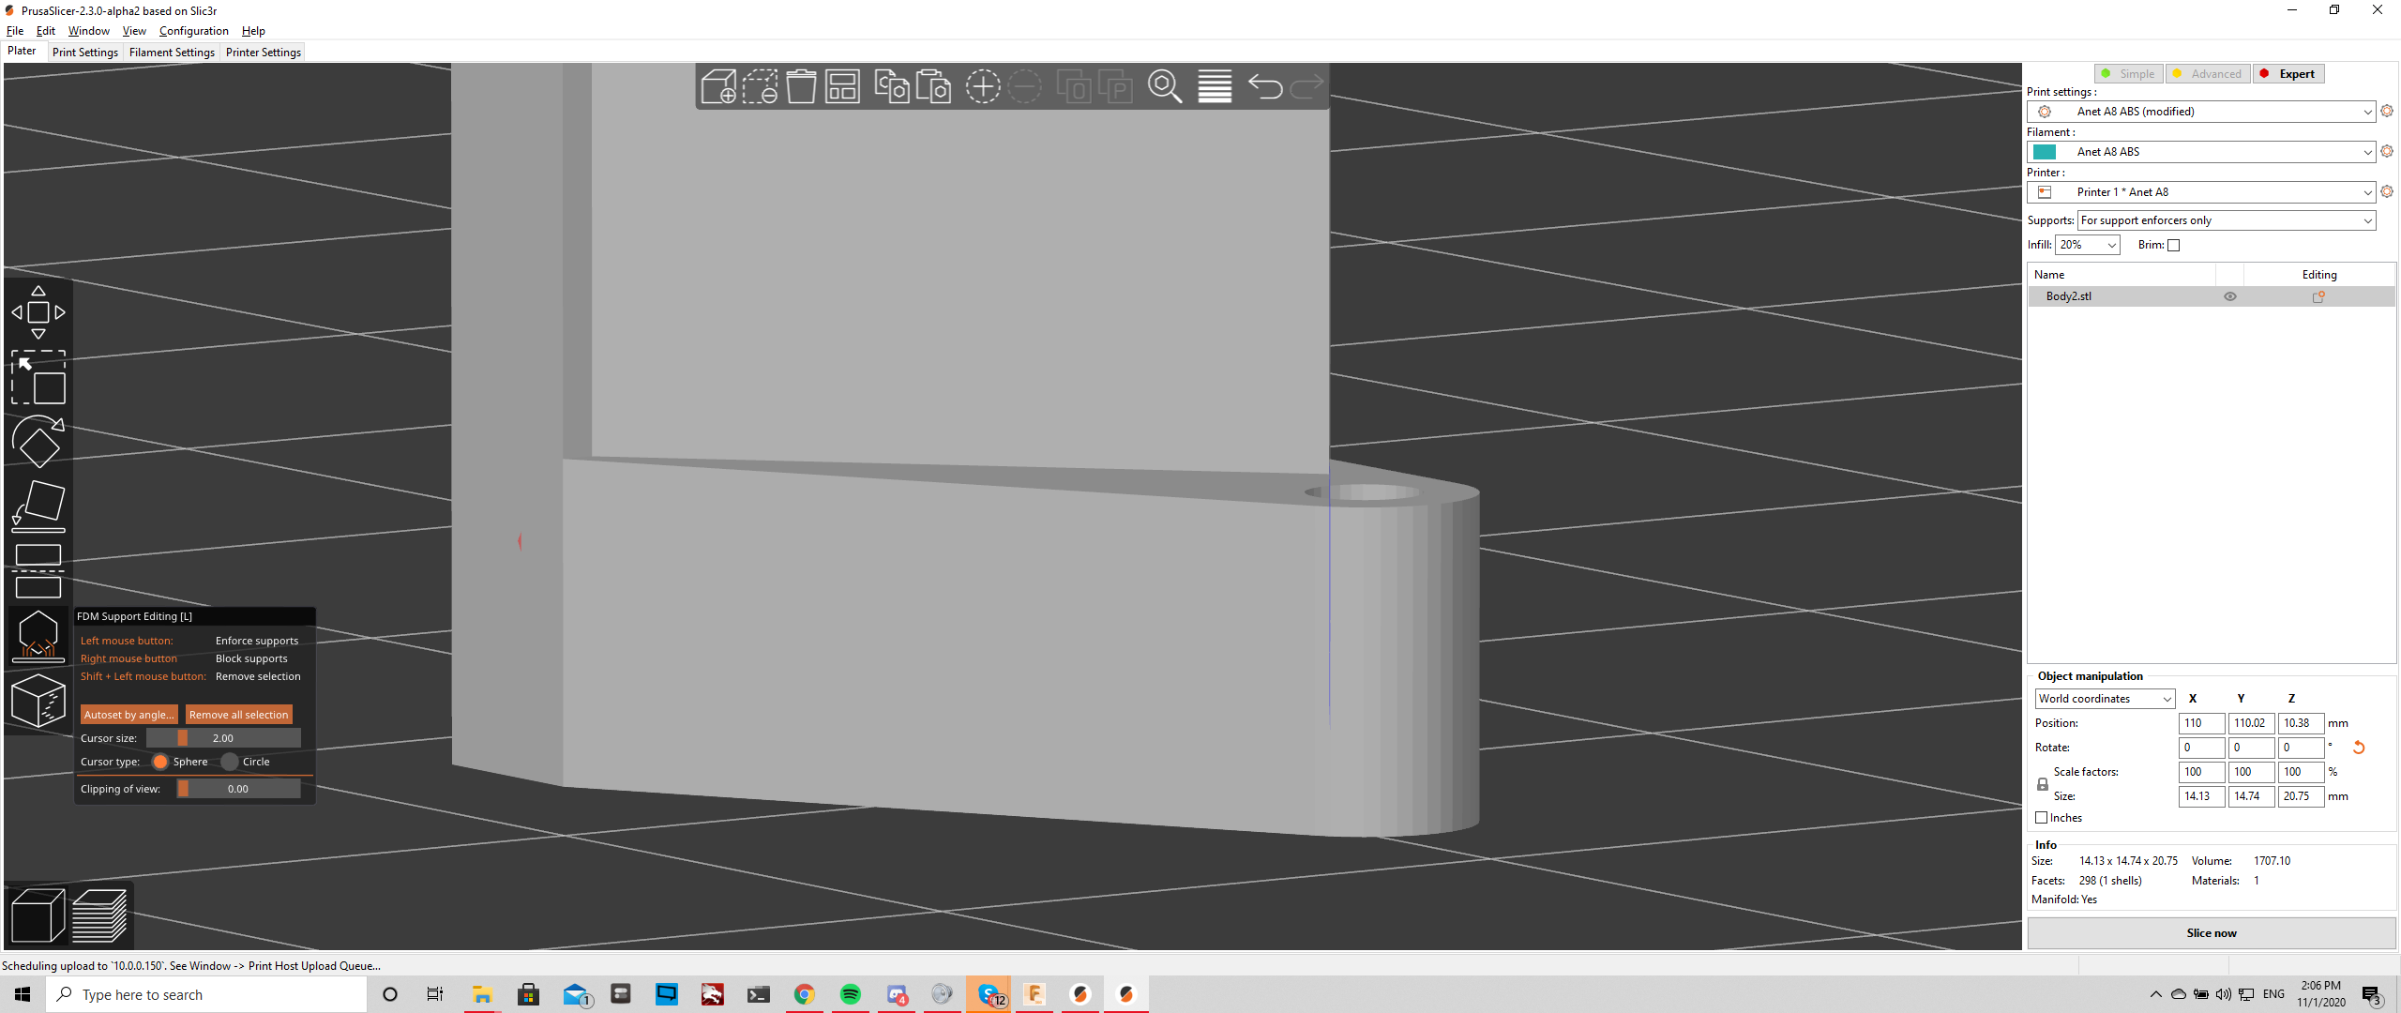Screen dimensions: 2401x1013
Task: Click the Copy toolbar icon
Action: [892, 86]
